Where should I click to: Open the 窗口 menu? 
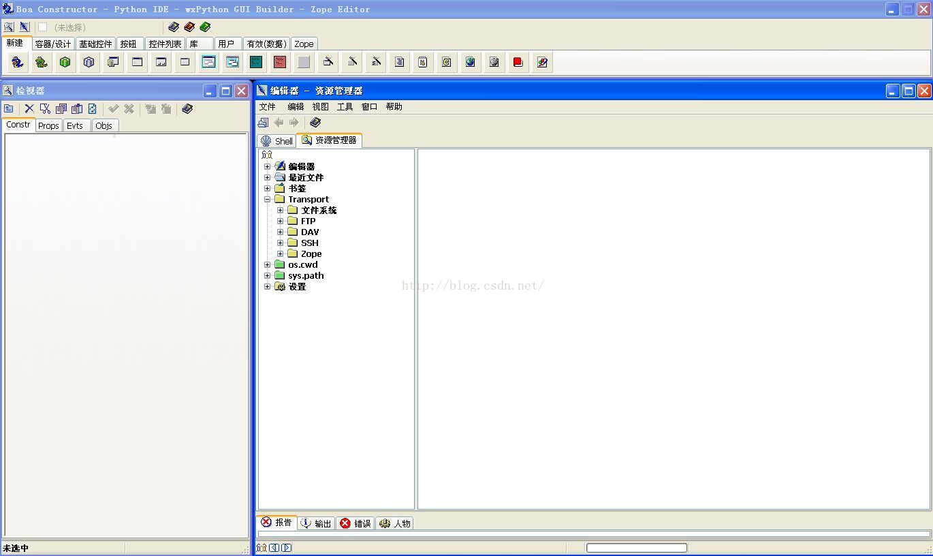[370, 107]
